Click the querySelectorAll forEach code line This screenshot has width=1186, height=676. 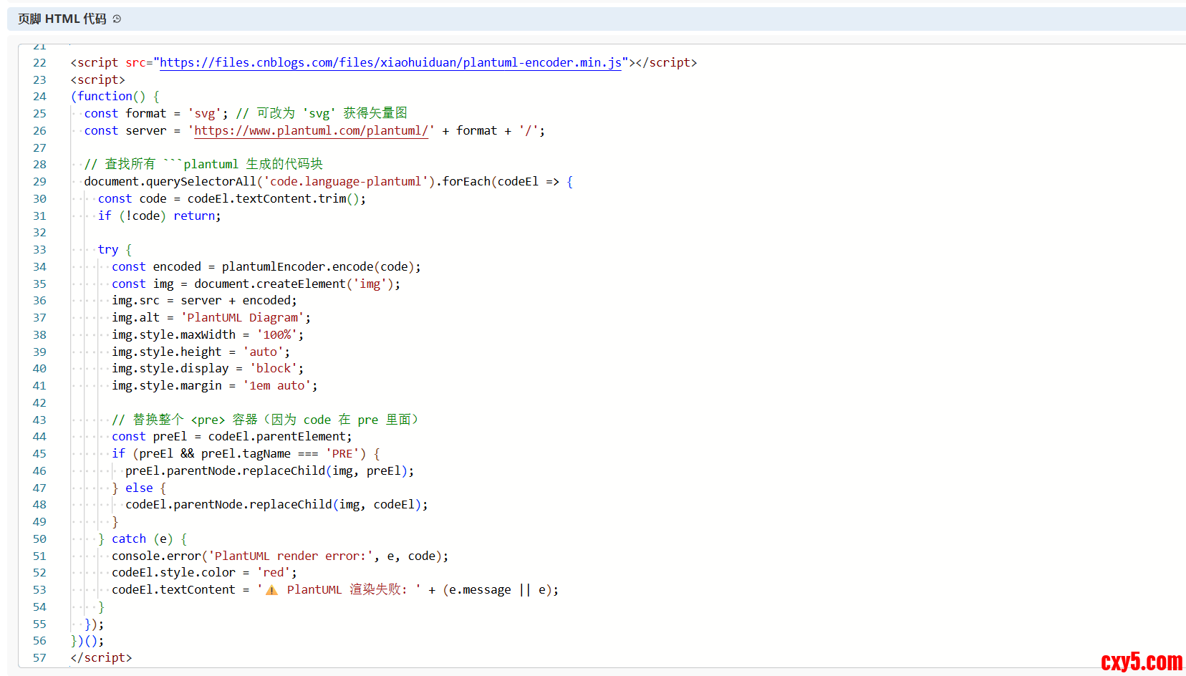[x=327, y=182]
